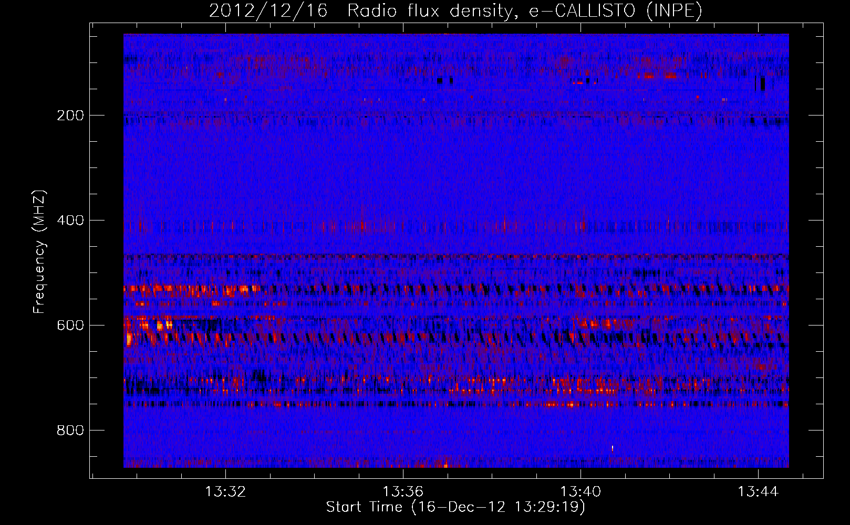Click the 200 frequency tick label
Image resolution: width=850 pixels, height=525 pixels.
[x=70, y=115]
